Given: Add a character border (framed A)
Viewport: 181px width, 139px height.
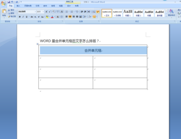Looking at the screenshot, I should (62, 12).
